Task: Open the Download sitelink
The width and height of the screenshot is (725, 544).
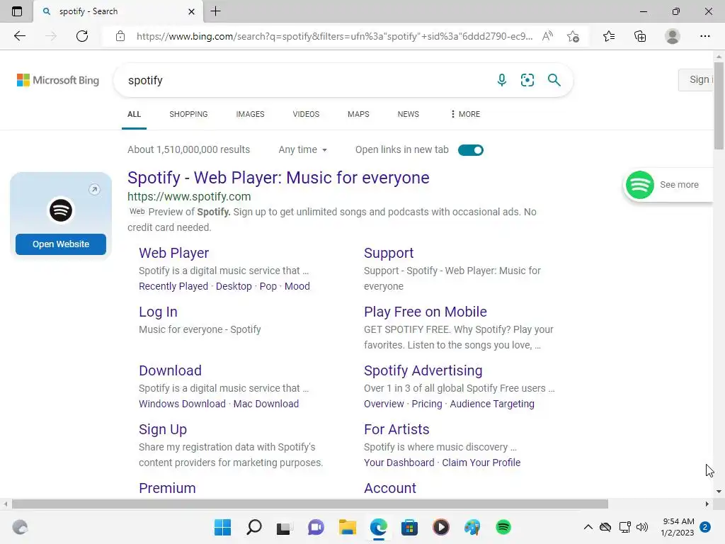Action: coord(170,370)
